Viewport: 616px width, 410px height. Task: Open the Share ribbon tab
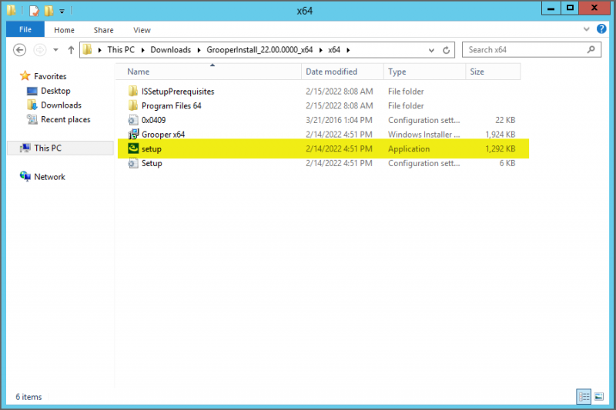point(103,30)
